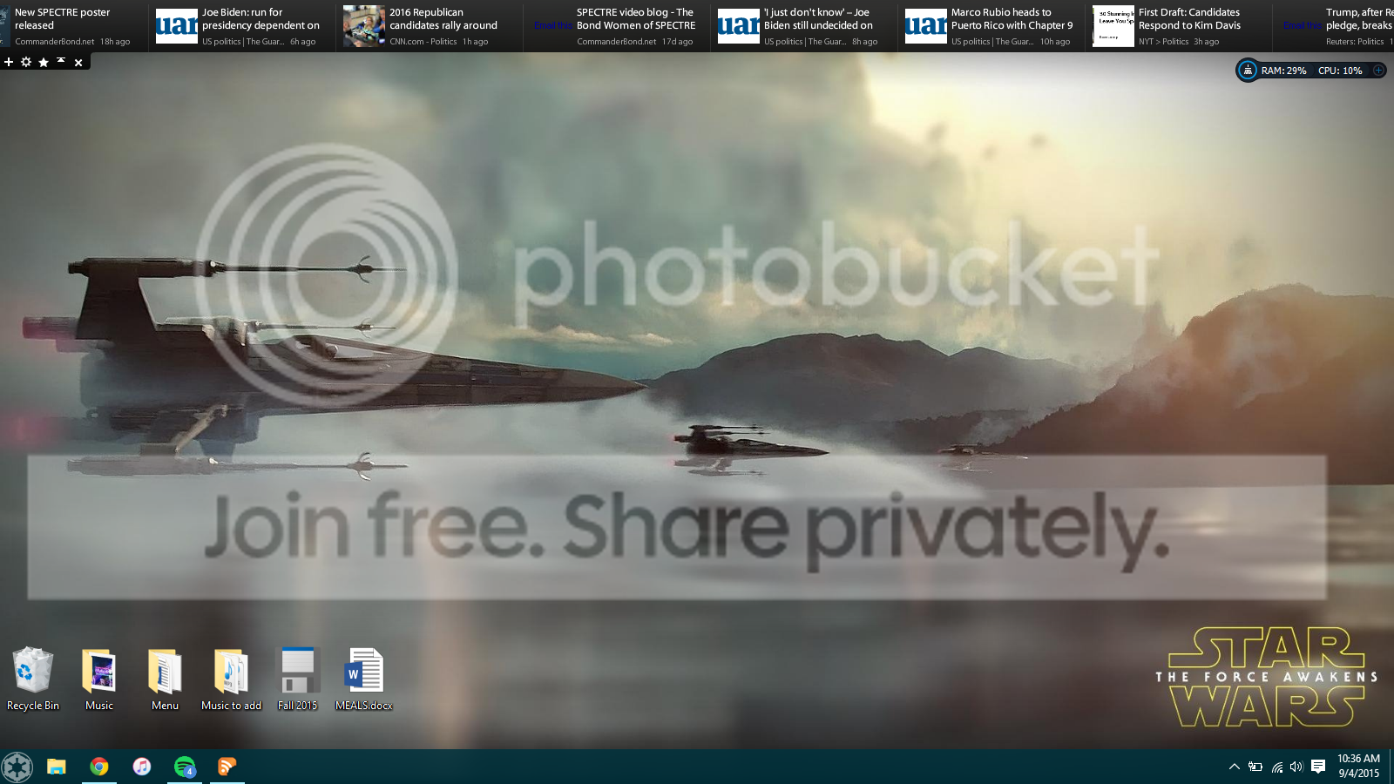The height and width of the screenshot is (784, 1394).
Task: Open iTunes from taskbar
Action: (x=142, y=767)
